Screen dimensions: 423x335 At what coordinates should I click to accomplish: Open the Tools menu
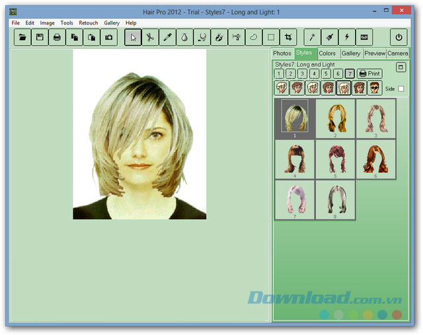click(67, 23)
